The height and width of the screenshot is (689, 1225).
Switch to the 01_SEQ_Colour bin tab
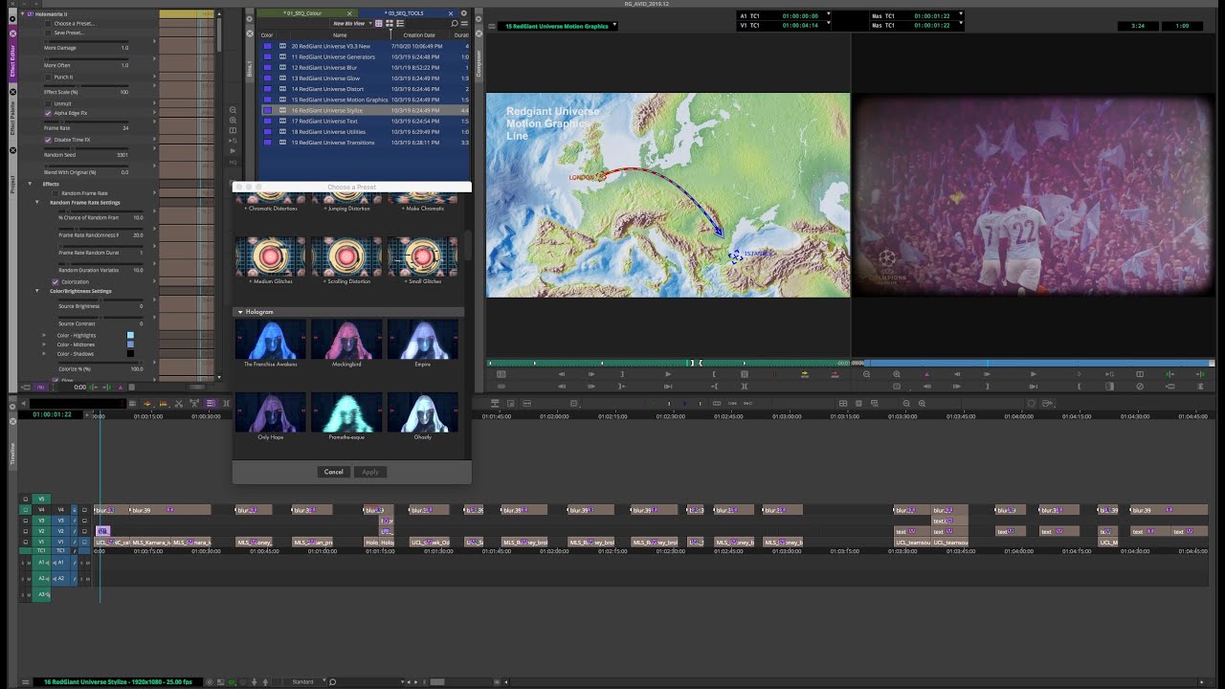tap(304, 13)
